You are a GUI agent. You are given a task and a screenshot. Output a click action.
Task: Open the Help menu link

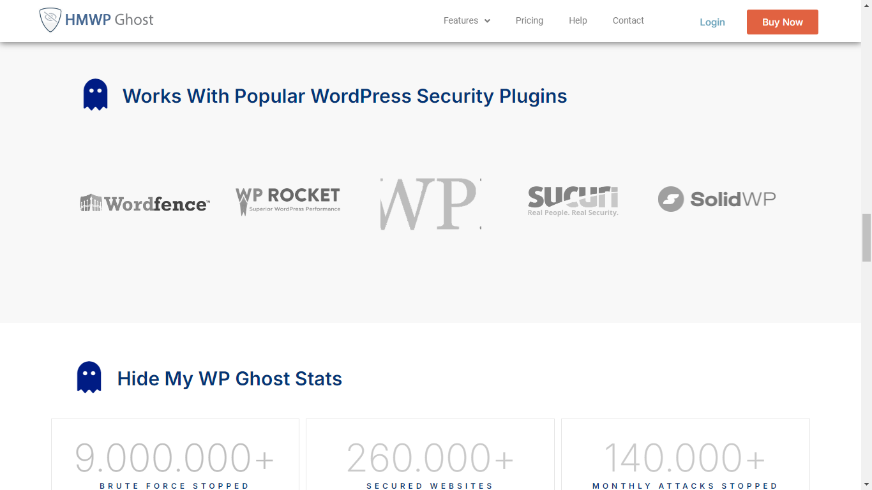click(578, 20)
